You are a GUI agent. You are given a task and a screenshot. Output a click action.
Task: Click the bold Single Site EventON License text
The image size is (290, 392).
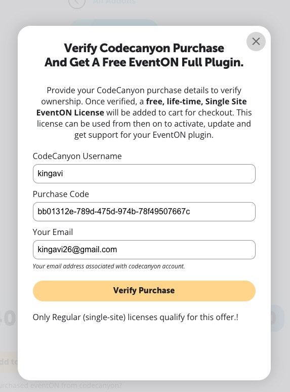[x=141, y=107]
